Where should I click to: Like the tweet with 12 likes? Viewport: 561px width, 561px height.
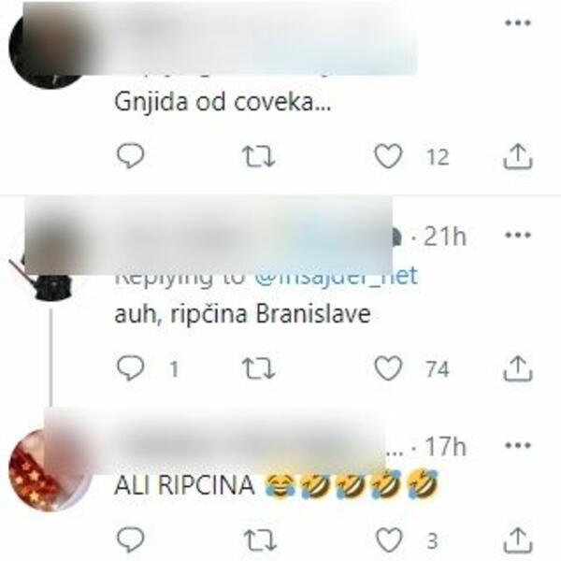[388, 156]
